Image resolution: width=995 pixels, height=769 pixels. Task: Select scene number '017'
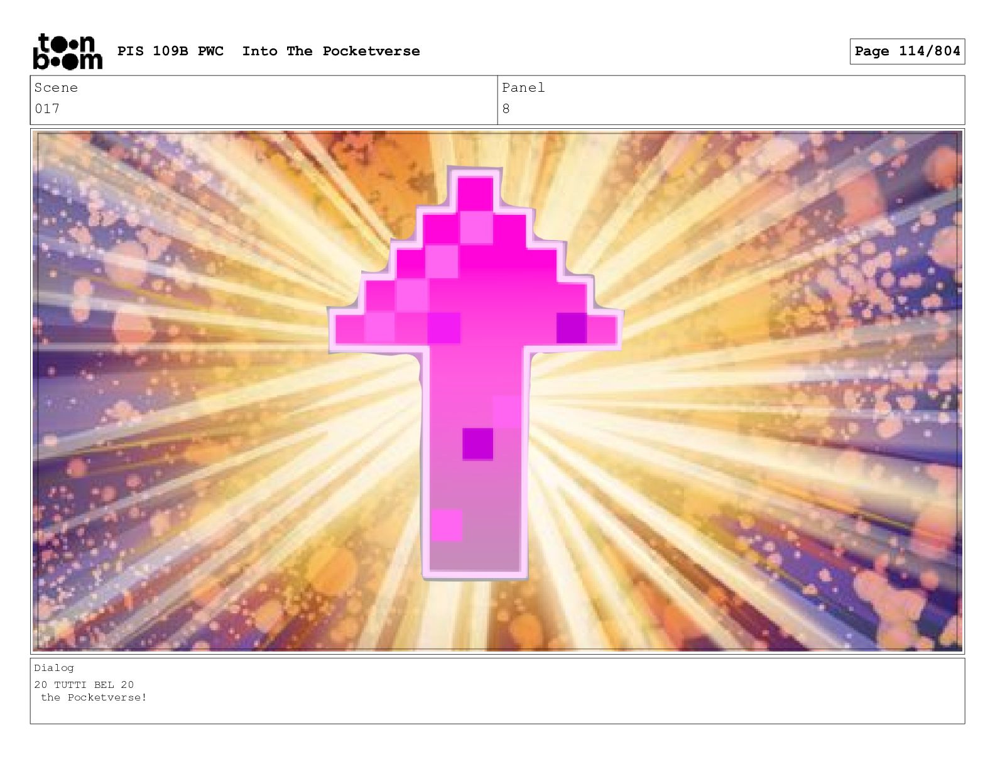tap(47, 109)
